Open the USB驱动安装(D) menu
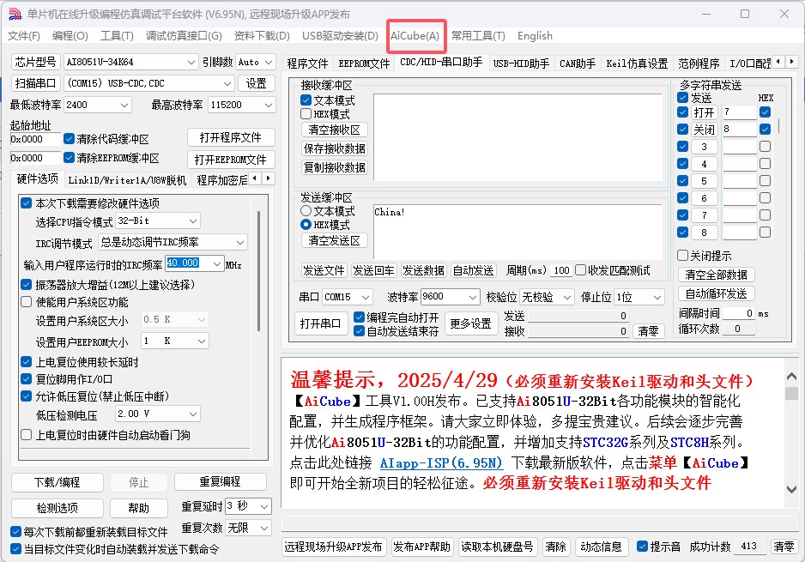 coord(340,36)
